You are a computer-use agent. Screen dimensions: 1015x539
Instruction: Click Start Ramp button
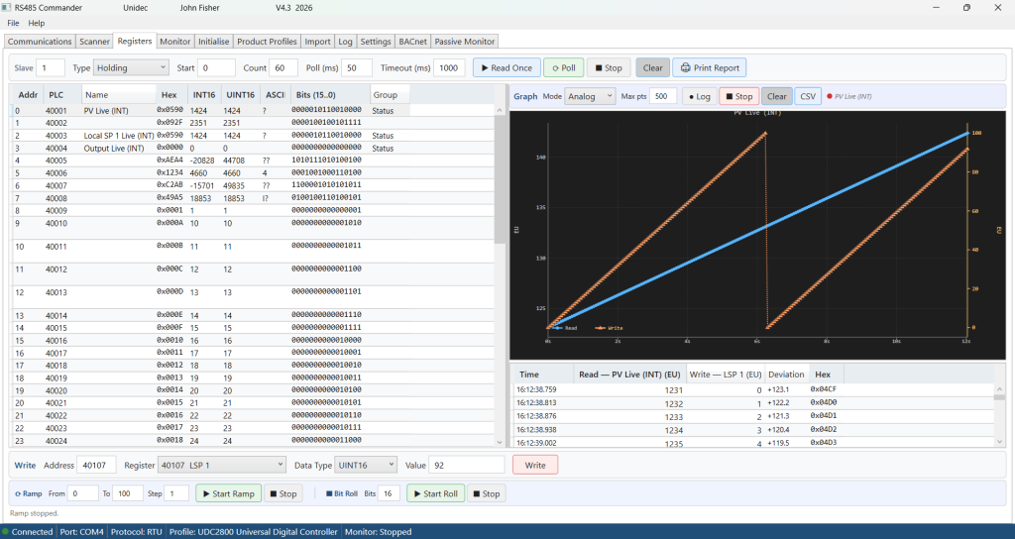229,493
